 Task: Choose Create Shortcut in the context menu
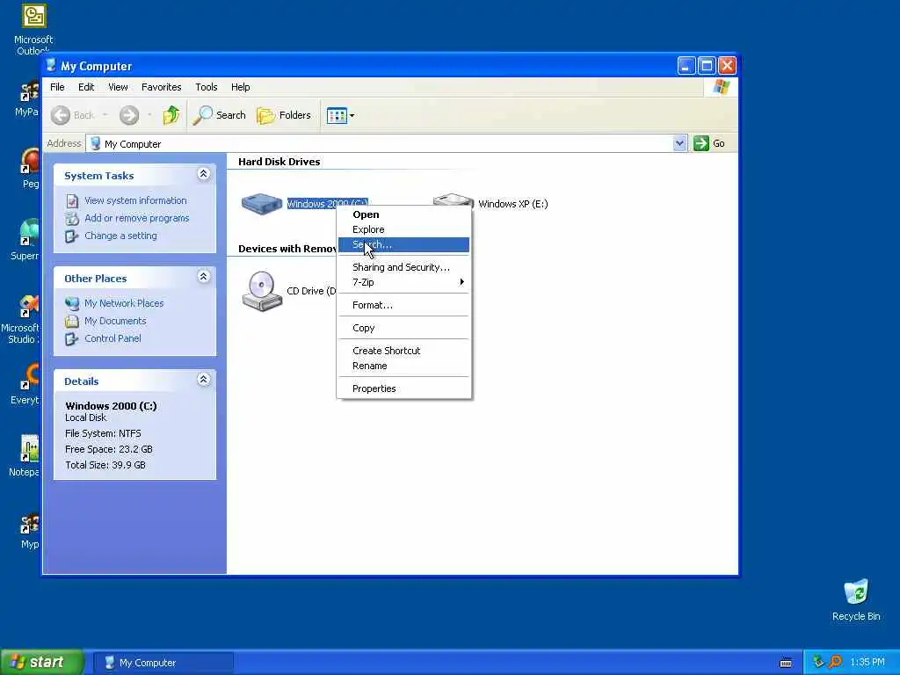tap(403, 351)
